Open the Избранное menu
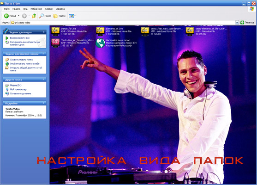 [x=36, y=9]
